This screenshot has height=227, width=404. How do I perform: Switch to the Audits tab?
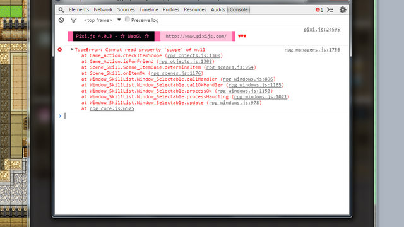[x=218, y=10]
